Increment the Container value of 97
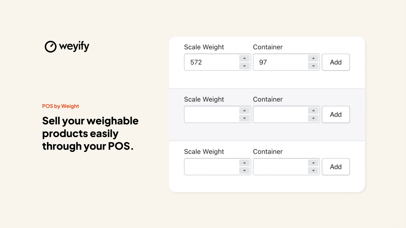This screenshot has width=406, height=228. click(x=313, y=58)
